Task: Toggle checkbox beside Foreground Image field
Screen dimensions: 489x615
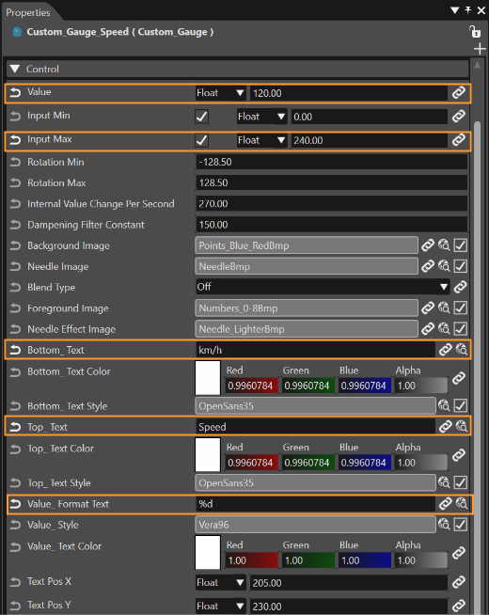Action: (x=461, y=307)
